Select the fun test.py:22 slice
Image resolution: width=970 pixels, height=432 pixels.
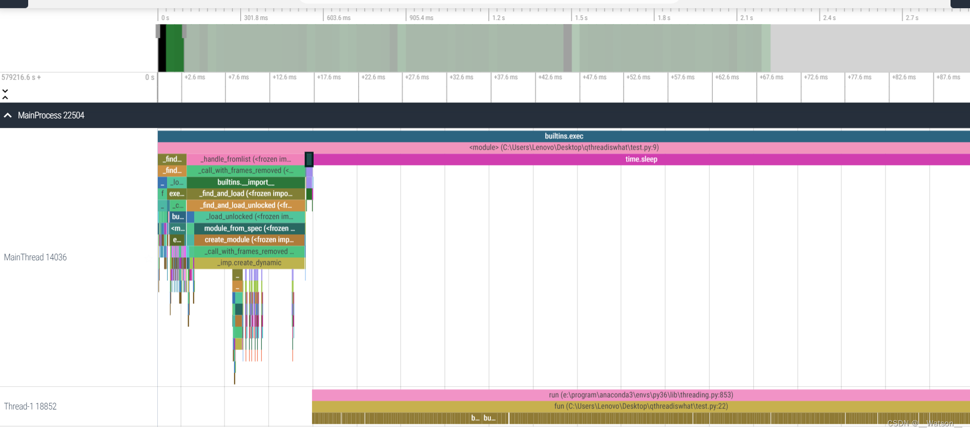(641, 406)
